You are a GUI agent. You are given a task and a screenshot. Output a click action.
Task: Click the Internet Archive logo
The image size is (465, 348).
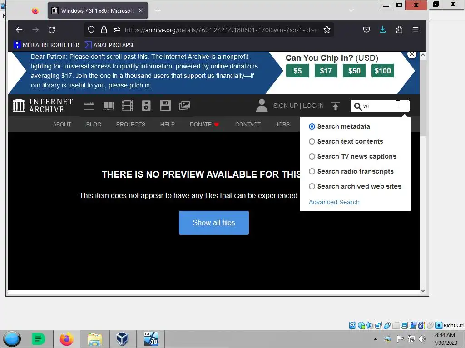coord(43,106)
